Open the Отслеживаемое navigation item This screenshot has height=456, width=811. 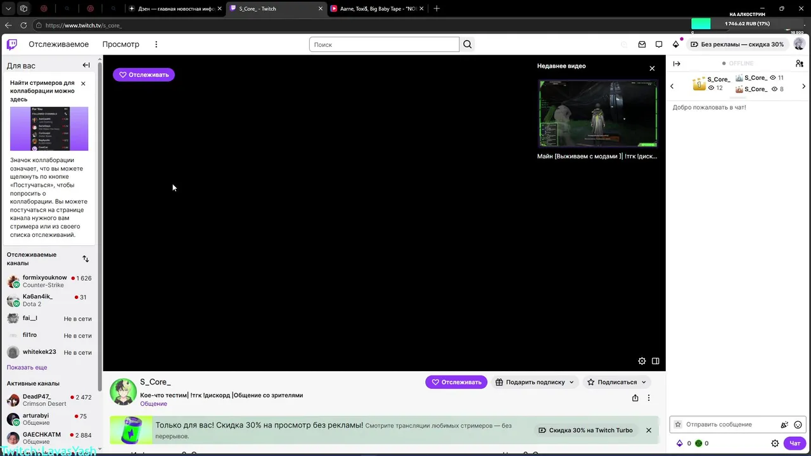[58, 44]
